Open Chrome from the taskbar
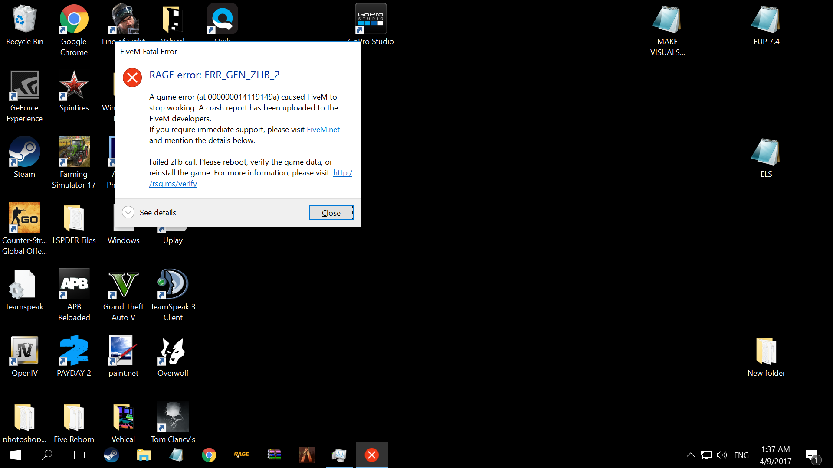The image size is (833, 468). point(209,455)
